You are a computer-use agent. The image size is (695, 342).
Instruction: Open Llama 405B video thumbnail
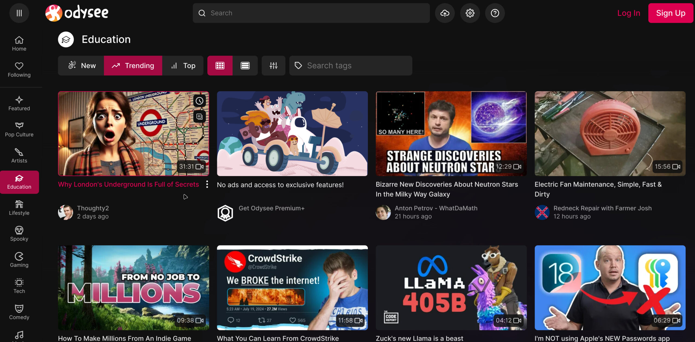click(451, 288)
